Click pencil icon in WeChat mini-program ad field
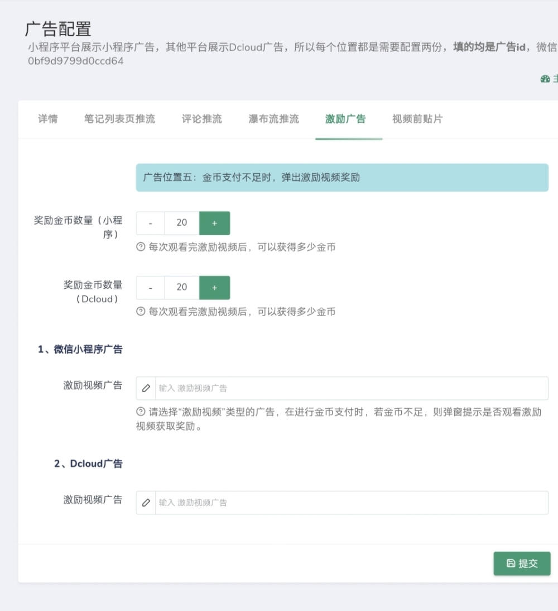This screenshot has width=558, height=611. point(146,388)
